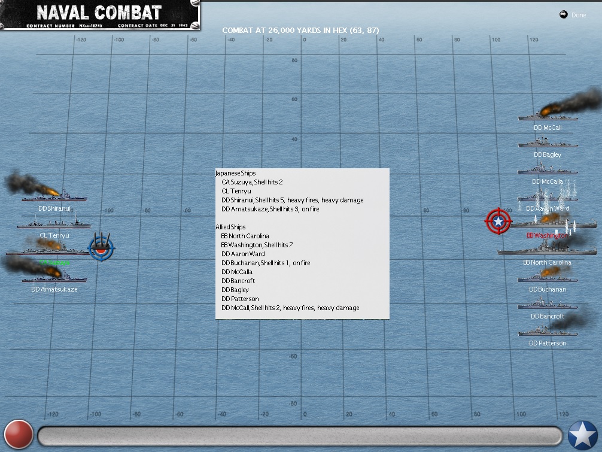The width and height of the screenshot is (602, 452).
Task: Click DD Patterson report line
Action: pyautogui.click(x=240, y=299)
